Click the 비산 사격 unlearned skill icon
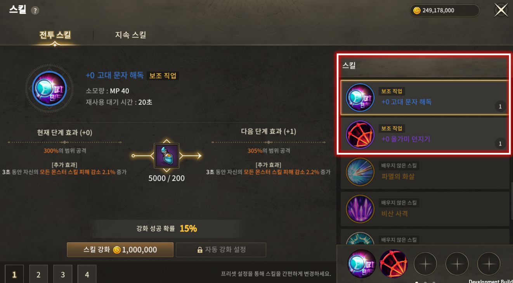This screenshot has width=513, height=283. tap(360, 209)
